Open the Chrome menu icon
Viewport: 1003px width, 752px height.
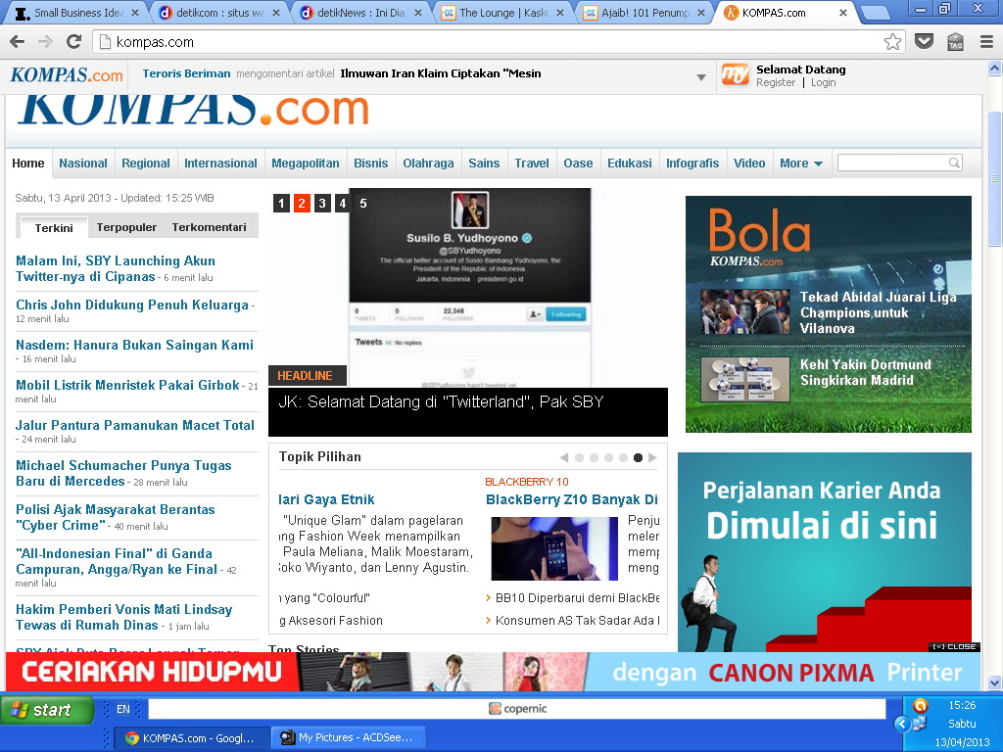point(986,41)
